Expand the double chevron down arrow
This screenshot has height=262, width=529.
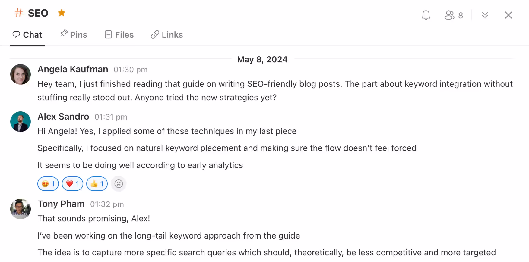pos(485,15)
